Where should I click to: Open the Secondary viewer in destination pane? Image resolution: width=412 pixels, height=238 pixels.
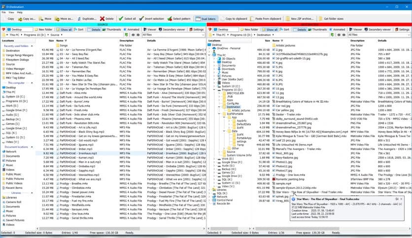(x=379, y=30)
